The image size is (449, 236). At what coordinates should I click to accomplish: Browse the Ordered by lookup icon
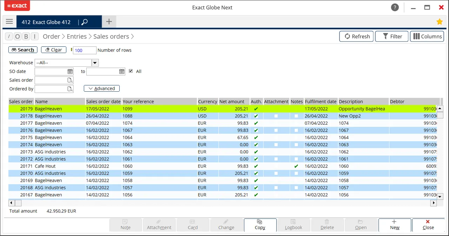pos(70,89)
